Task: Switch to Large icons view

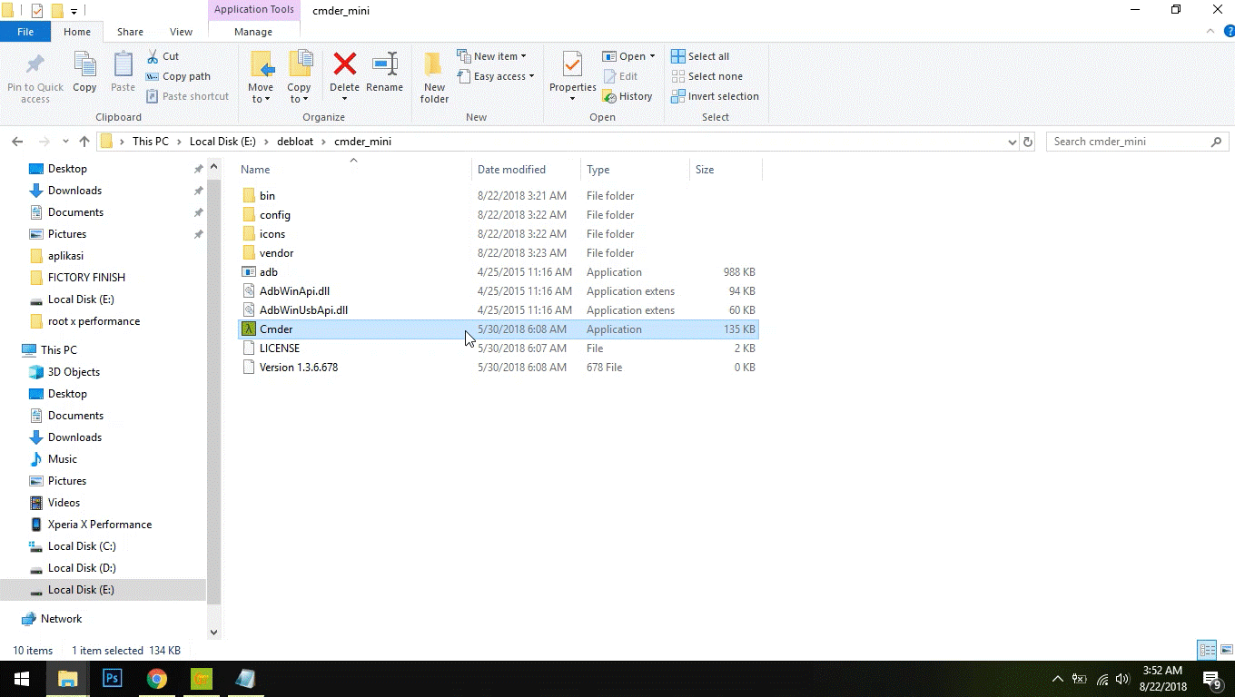Action: (x=1226, y=650)
